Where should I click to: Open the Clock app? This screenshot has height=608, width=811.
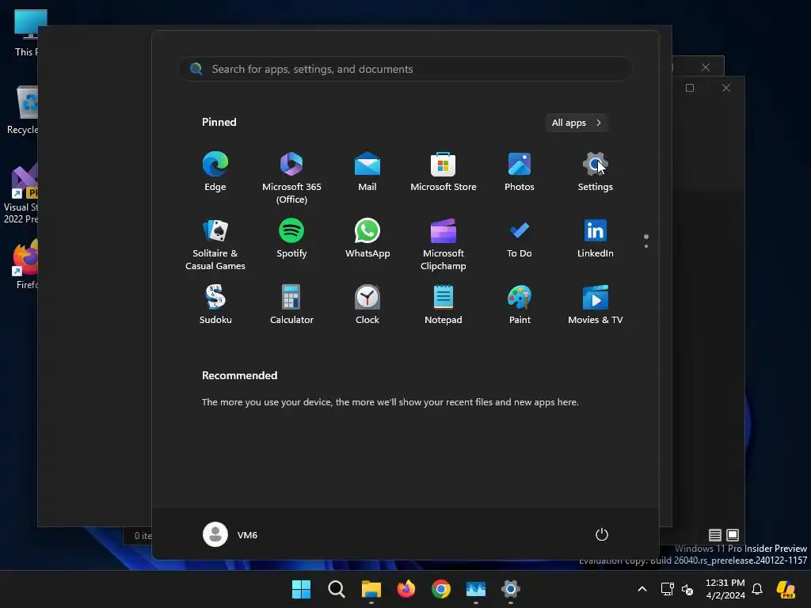click(367, 305)
